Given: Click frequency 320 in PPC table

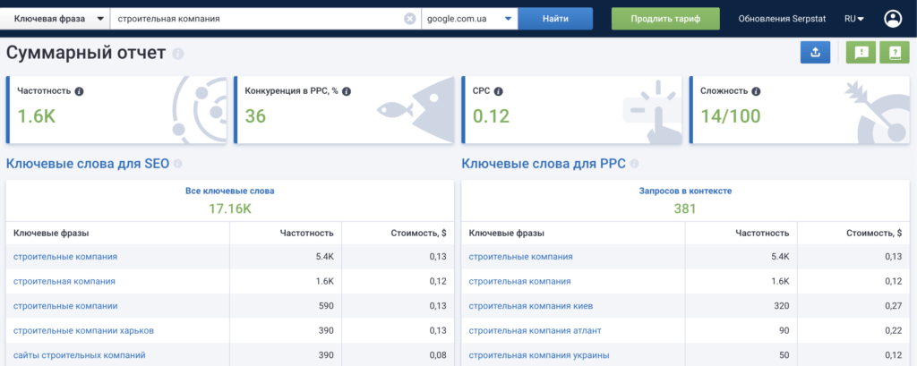Looking at the screenshot, I should coord(781,306).
